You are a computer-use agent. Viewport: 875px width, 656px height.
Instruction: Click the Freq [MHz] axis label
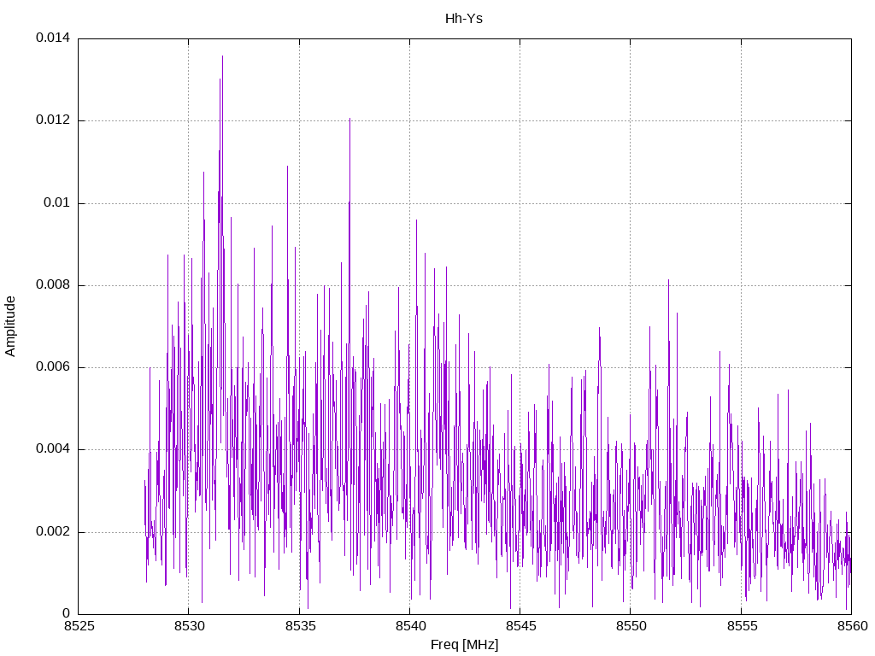[x=464, y=644]
